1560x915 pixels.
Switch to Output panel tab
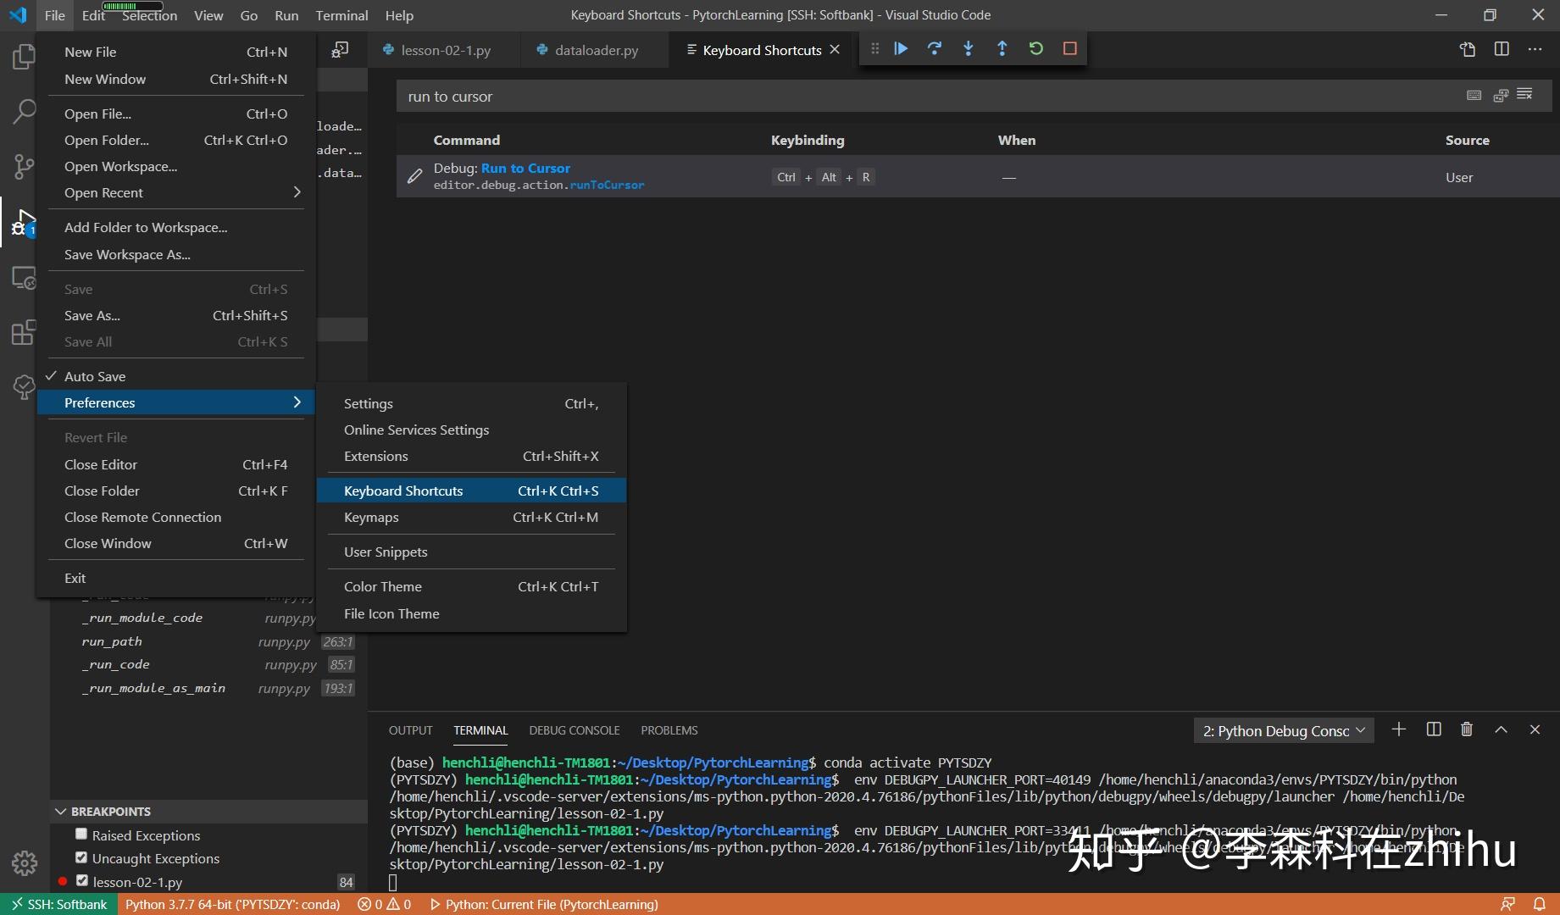tap(410, 730)
